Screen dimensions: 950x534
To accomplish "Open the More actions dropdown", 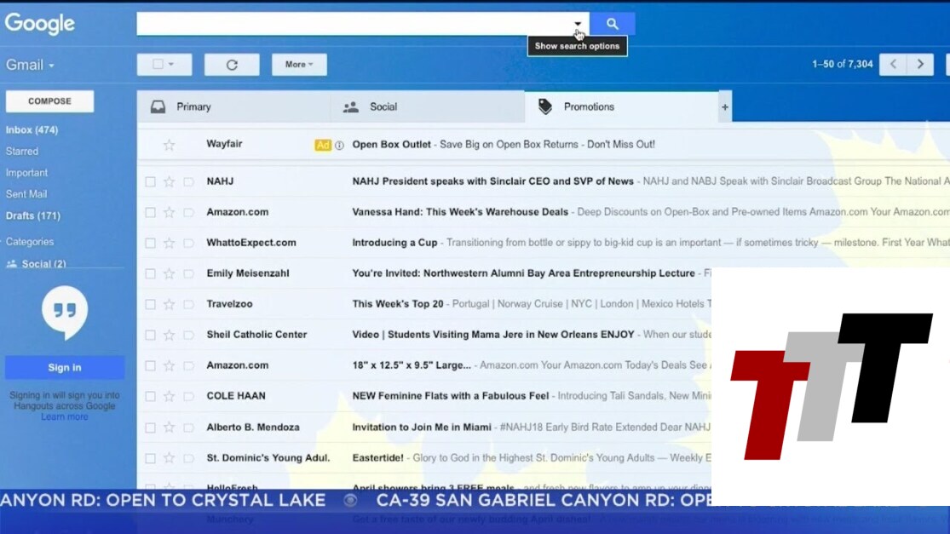I will [299, 65].
